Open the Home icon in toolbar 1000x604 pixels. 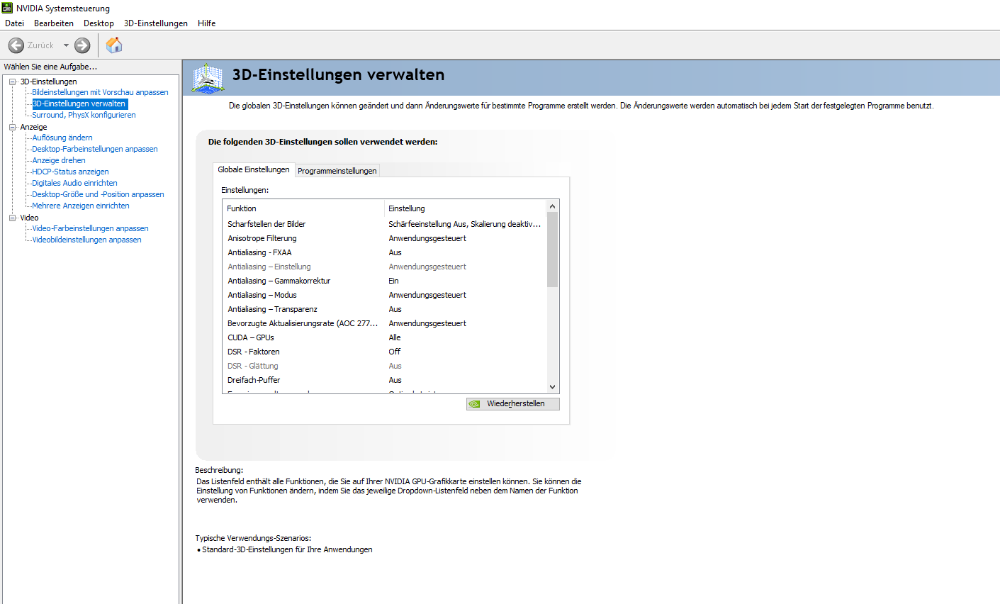point(114,45)
